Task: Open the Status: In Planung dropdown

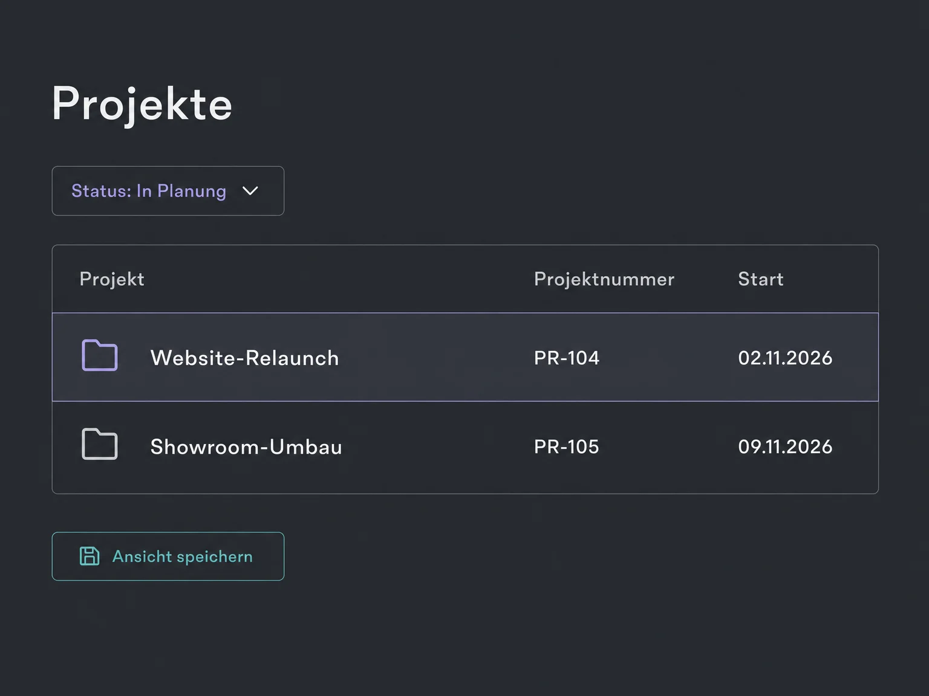Action: click(168, 191)
